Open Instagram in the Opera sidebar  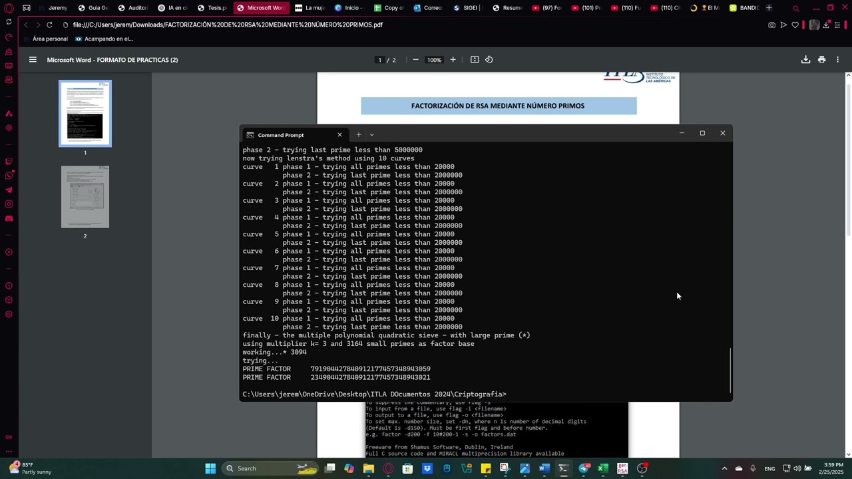(9, 204)
